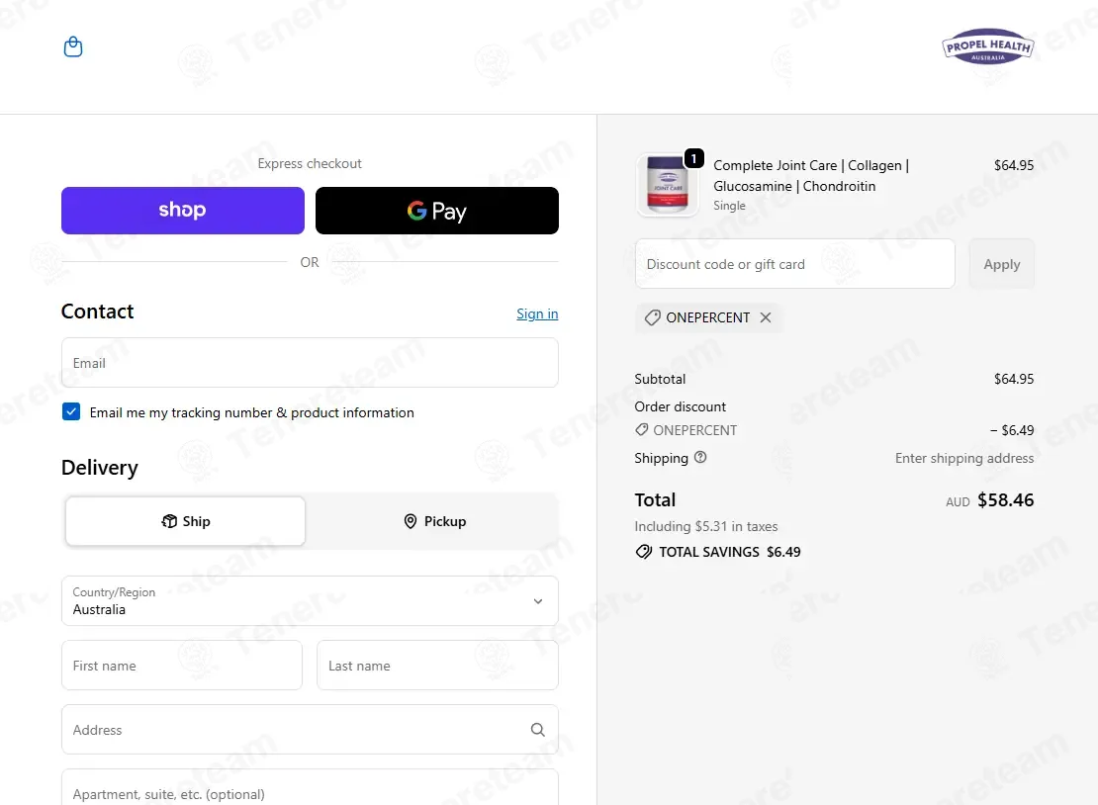This screenshot has width=1098, height=805.
Task: Select the Pickup delivery option
Action: pyautogui.click(x=434, y=521)
